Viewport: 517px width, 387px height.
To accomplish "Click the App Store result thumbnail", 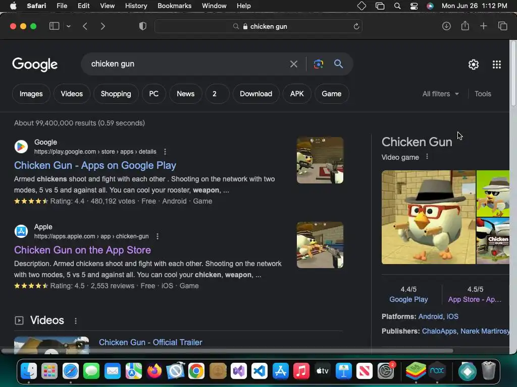I will point(320,245).
